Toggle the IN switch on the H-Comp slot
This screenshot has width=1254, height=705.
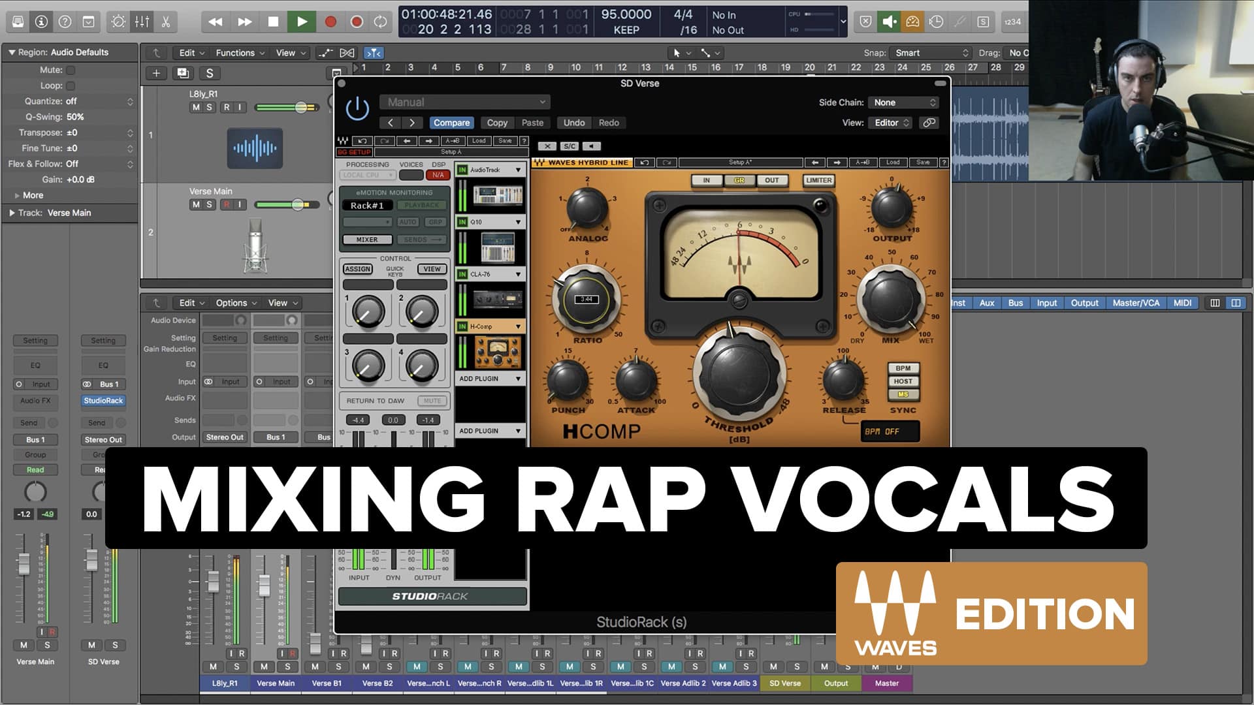point(461,326)
